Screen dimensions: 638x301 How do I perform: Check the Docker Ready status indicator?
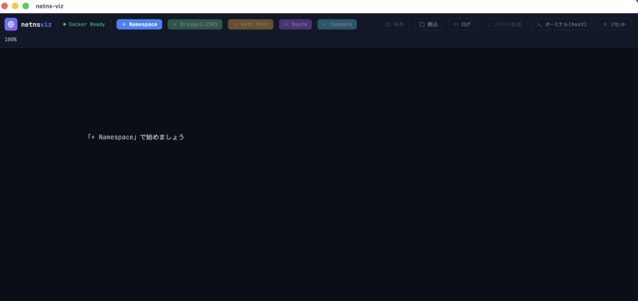tap(84, 24)
